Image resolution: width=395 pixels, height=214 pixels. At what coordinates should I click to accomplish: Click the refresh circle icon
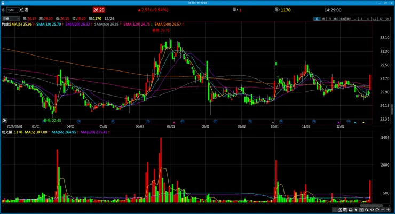point(377,210)
